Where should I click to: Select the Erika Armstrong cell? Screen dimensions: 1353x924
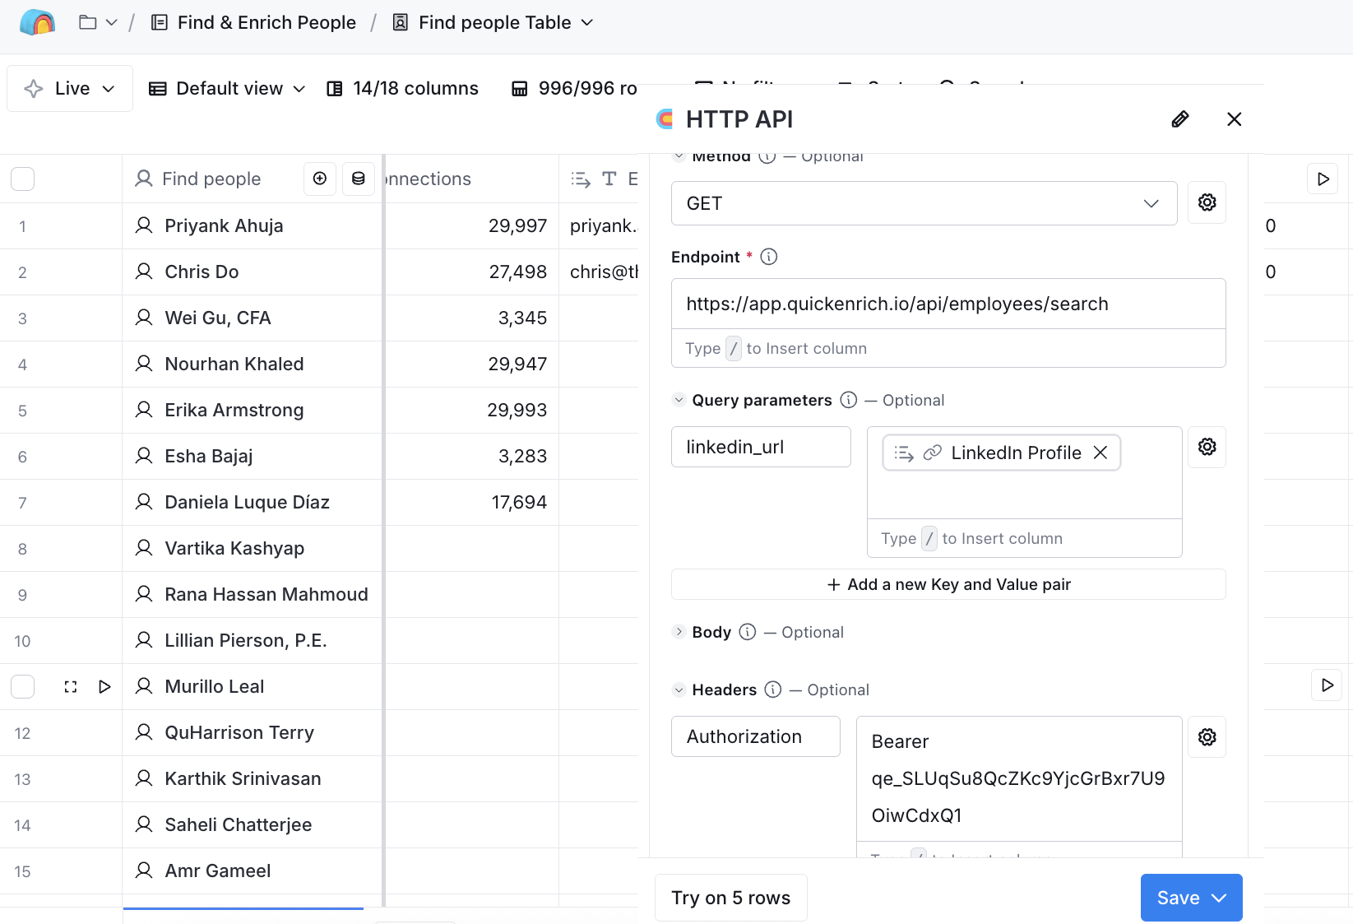click(x=253, y=410)
